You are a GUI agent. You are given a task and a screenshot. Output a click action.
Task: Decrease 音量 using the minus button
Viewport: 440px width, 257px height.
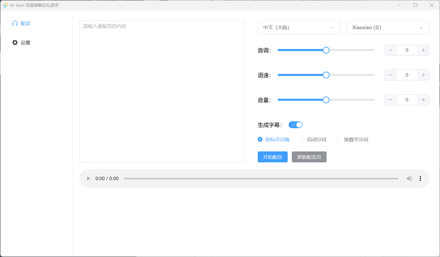390,99
